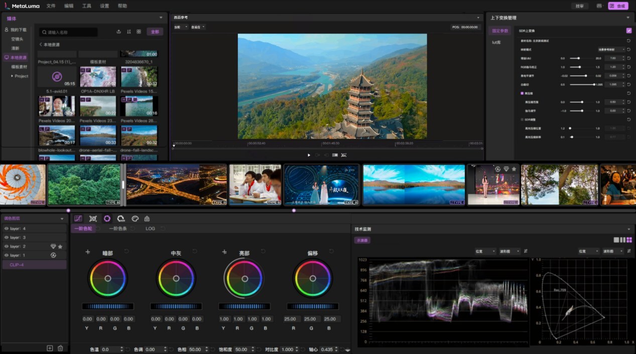Open the 映射模式 dropdown in SDR settings
The height and width of the screenshot is (354, 636).
click(x=611, y=50)
